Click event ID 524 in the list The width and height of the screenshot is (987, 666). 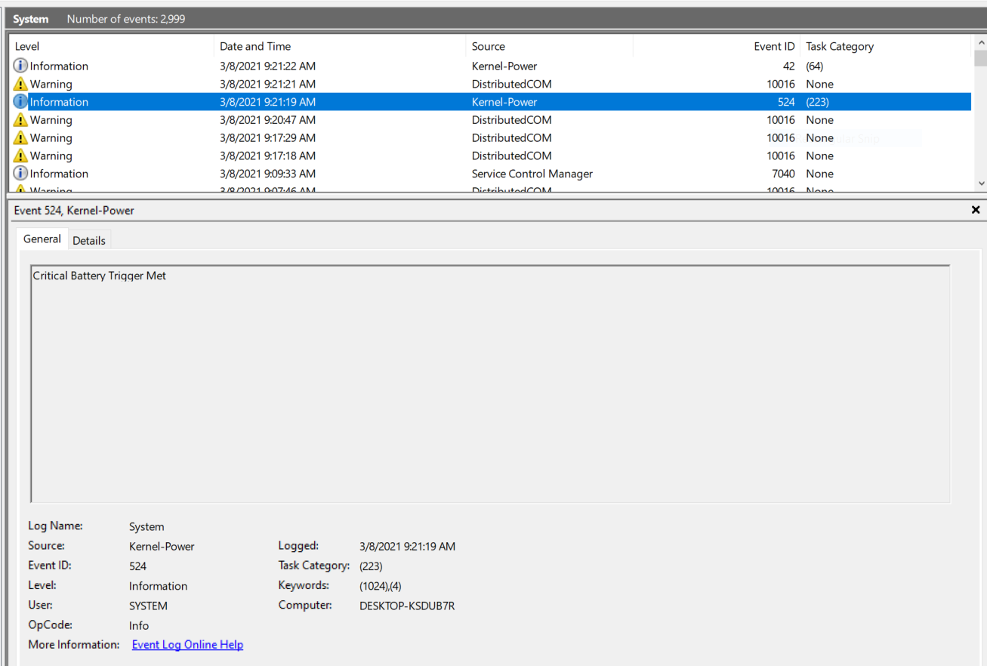(x=786, y=102)
